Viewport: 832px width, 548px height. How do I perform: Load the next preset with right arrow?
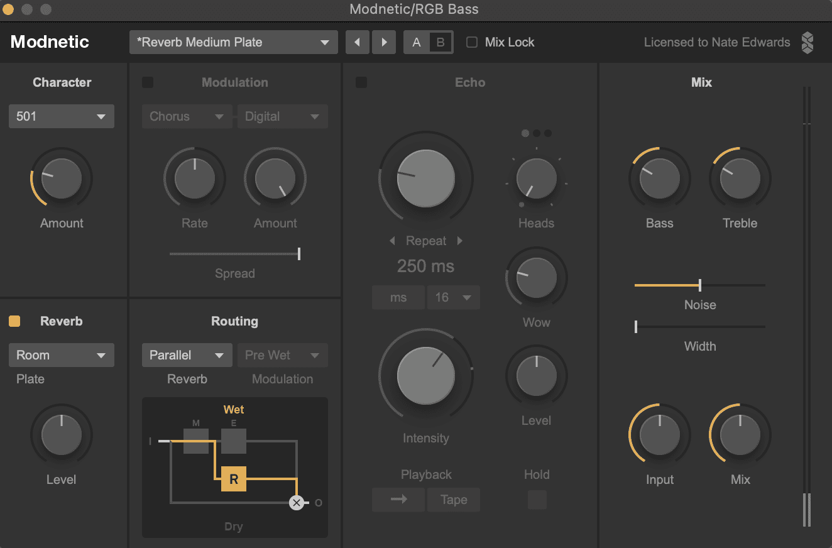pyautogui.click(x=384, y=42)
